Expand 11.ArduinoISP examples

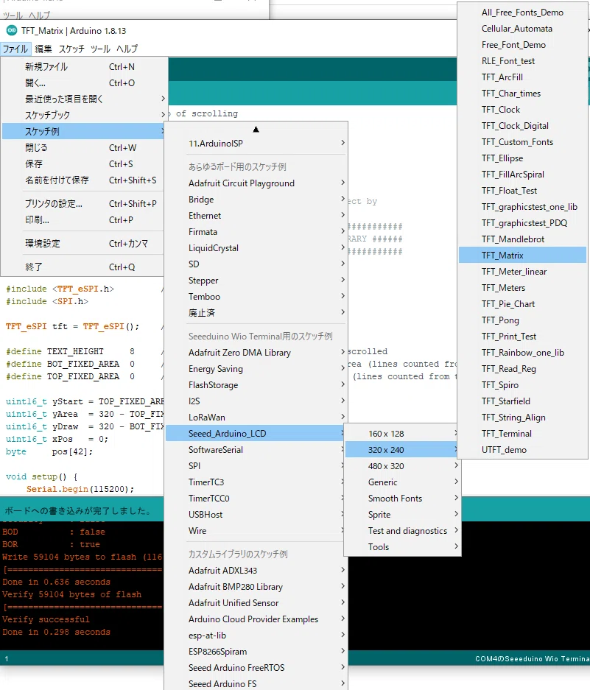[x=256, y=144]
